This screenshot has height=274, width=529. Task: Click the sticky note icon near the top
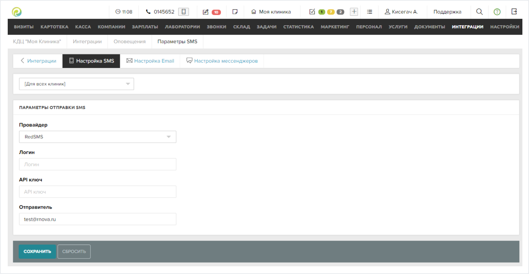tap(235, 11)
